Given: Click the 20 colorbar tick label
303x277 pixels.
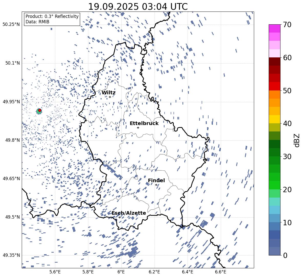Looking at the screenshot, I should click(x=287, y=190).
